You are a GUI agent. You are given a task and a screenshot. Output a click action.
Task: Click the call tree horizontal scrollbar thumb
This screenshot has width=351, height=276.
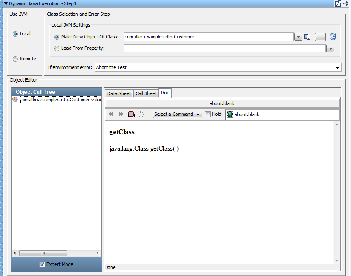tap(43, 253)
